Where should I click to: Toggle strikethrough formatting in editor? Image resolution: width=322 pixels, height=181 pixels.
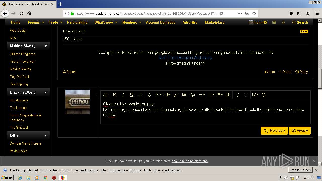pos(140,95)
